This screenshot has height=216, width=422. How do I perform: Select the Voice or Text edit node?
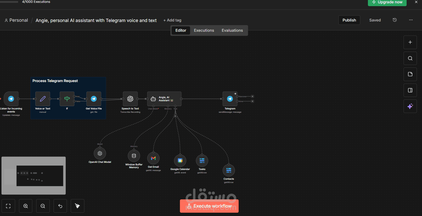(x=43, y=99)
